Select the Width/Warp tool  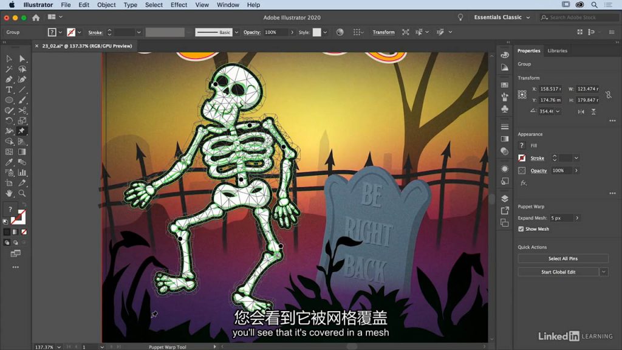(x=9, y=131)
